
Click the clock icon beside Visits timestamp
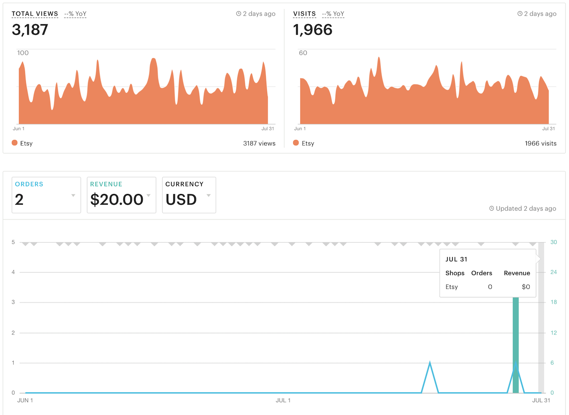520,14
